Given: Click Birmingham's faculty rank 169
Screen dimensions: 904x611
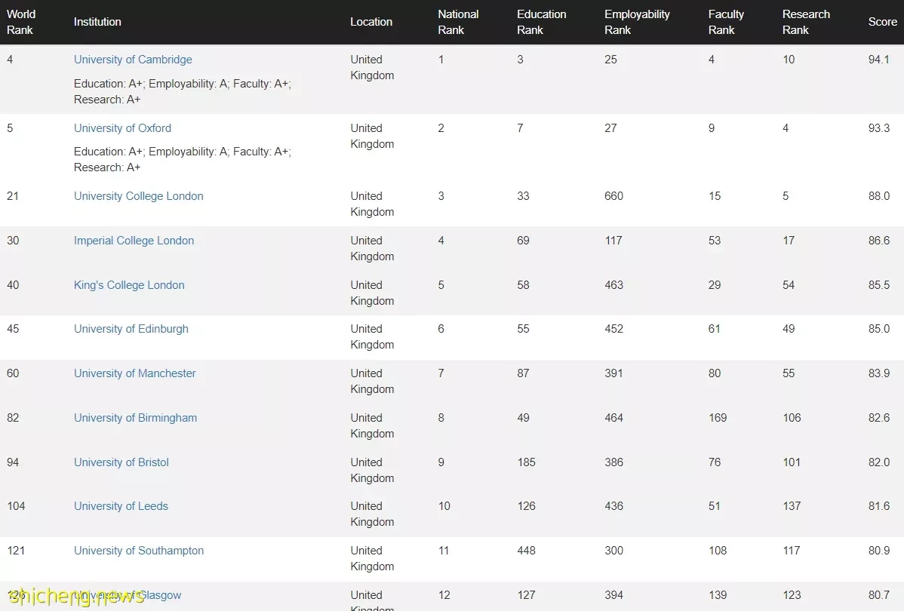Looking at the screenshot, I should tap(718, 417).
